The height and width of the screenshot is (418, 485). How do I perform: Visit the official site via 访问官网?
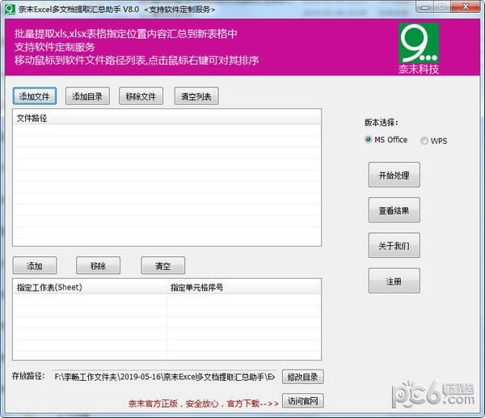(302, 401)
